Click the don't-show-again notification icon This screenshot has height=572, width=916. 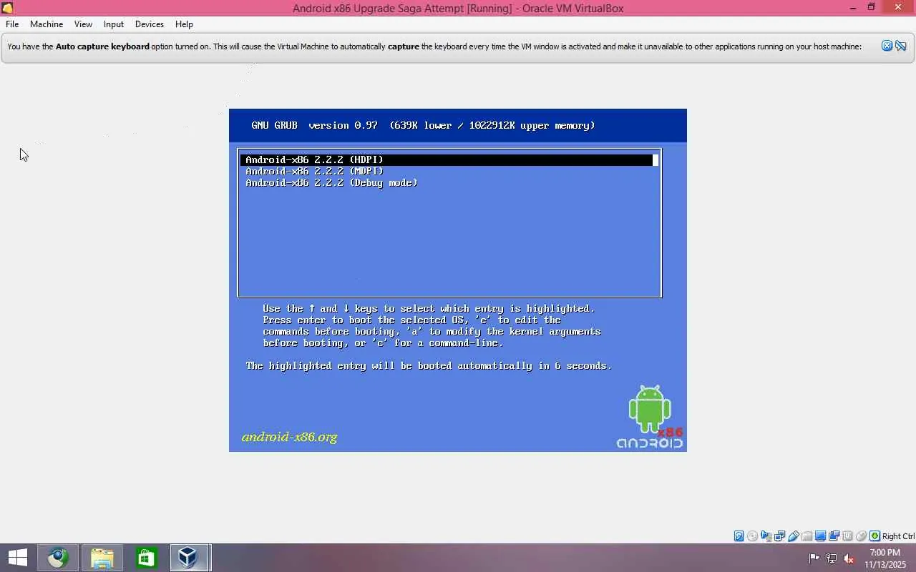pos(901,46)
